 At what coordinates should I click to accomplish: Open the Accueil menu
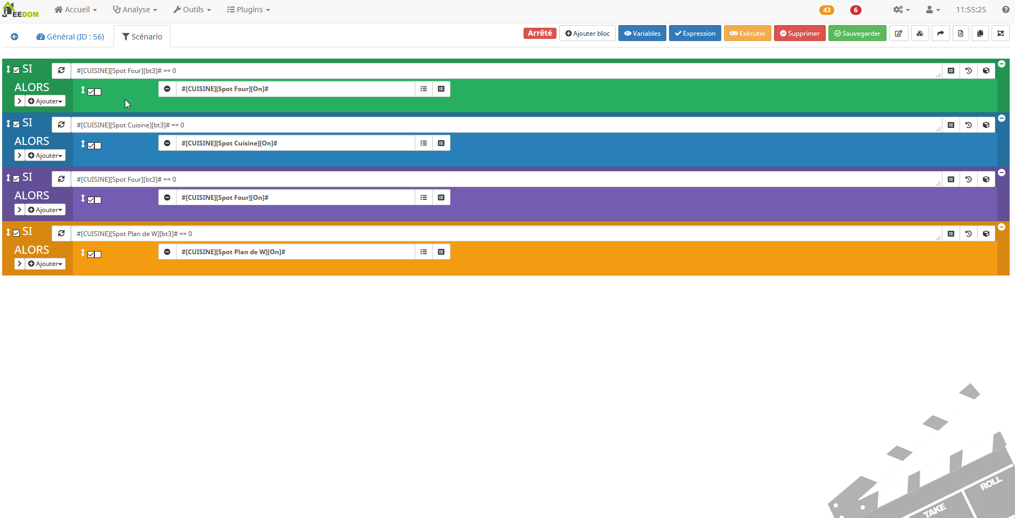tap(76, 10)
